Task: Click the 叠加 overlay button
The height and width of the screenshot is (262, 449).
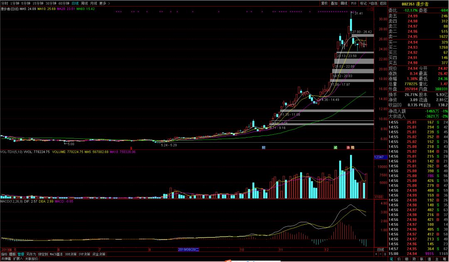Action: [x=334, y=3]
